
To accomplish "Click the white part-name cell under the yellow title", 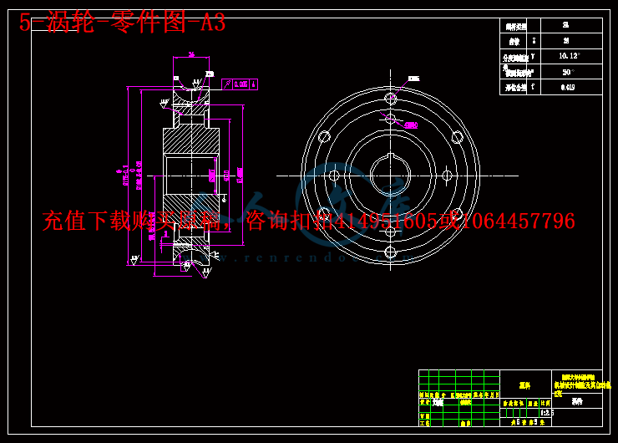I will point(578,401).
